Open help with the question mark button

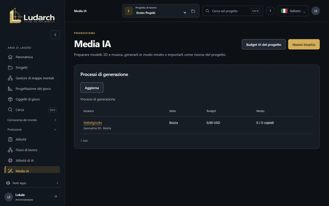coord(270,11)
